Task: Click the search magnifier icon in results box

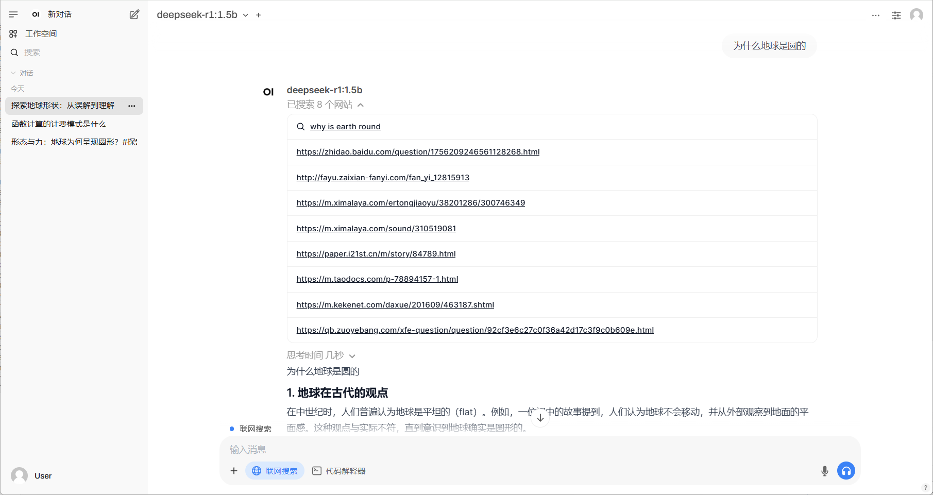Action: [301, 127]
